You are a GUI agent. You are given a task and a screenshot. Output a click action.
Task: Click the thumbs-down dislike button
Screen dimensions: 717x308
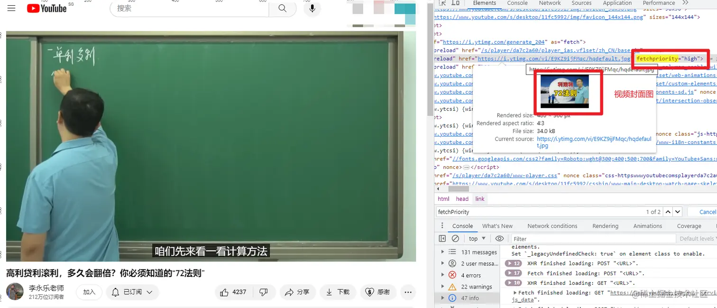click(x=264, y=292)
